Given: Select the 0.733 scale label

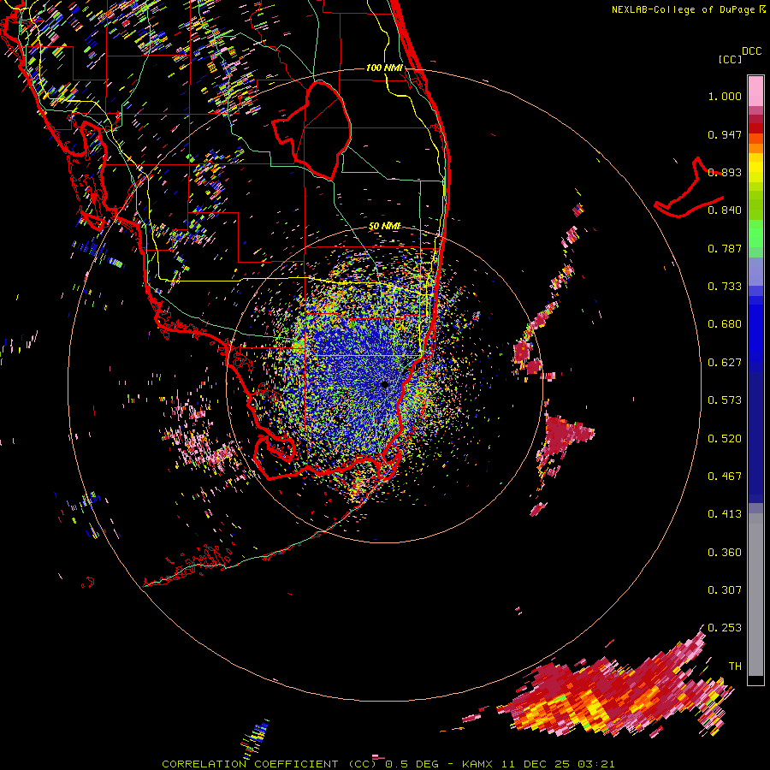Looking at the screenshot, I should coord(725,287).
